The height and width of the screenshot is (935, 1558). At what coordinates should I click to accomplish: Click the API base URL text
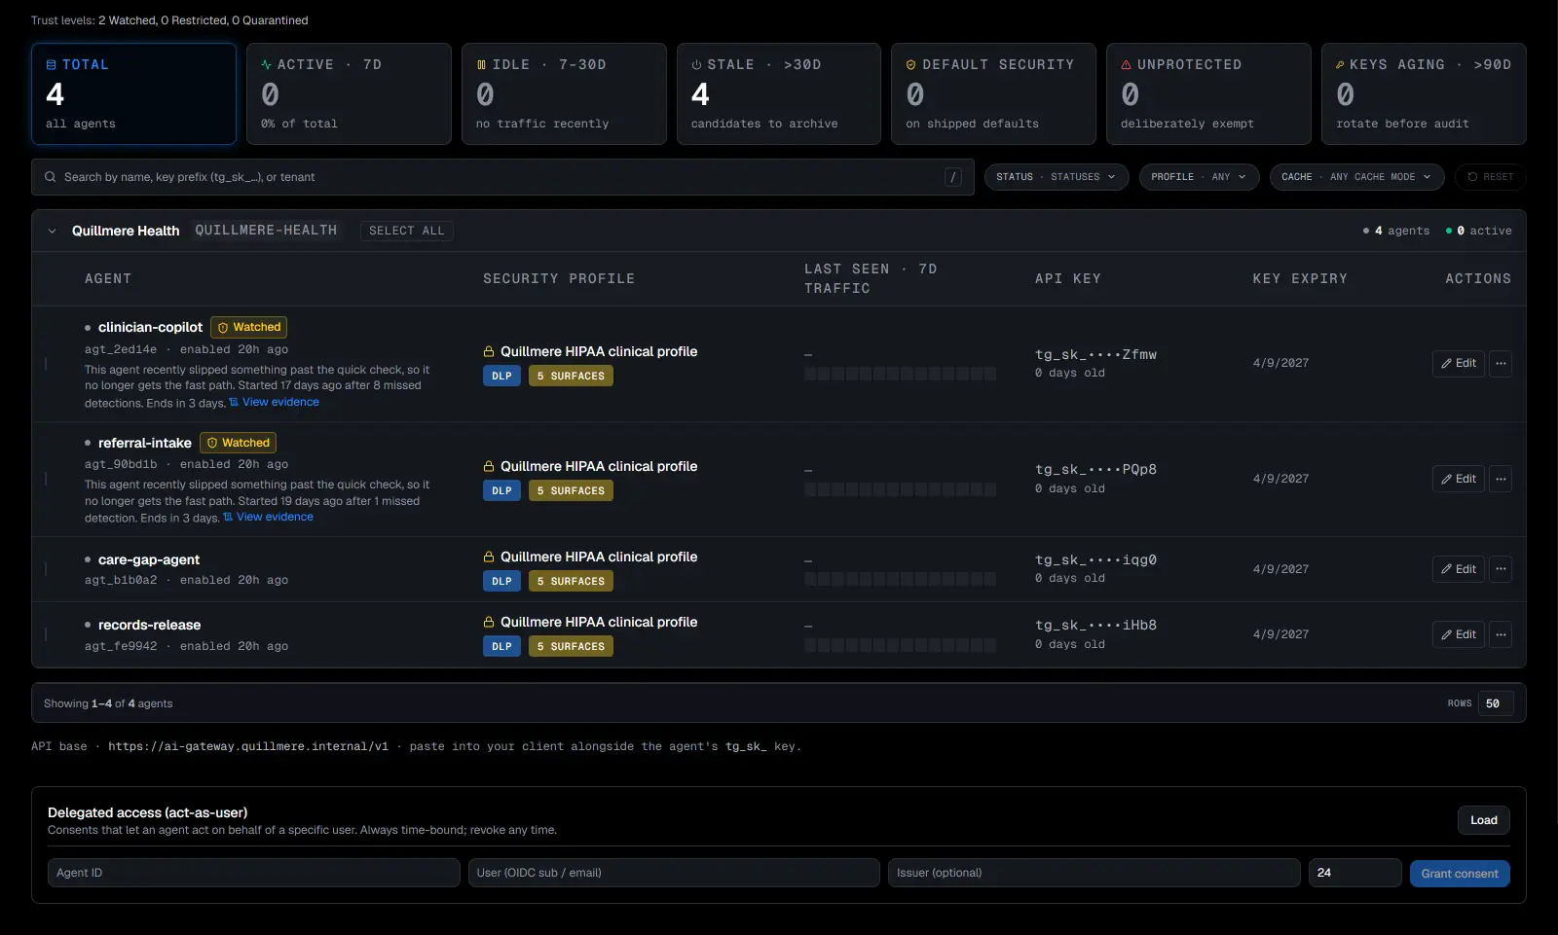pos(248,747)
